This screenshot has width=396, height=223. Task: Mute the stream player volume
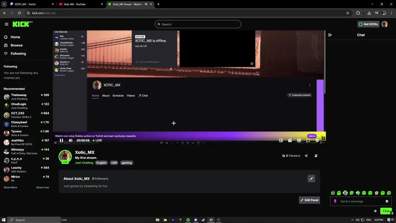(71, 140)
